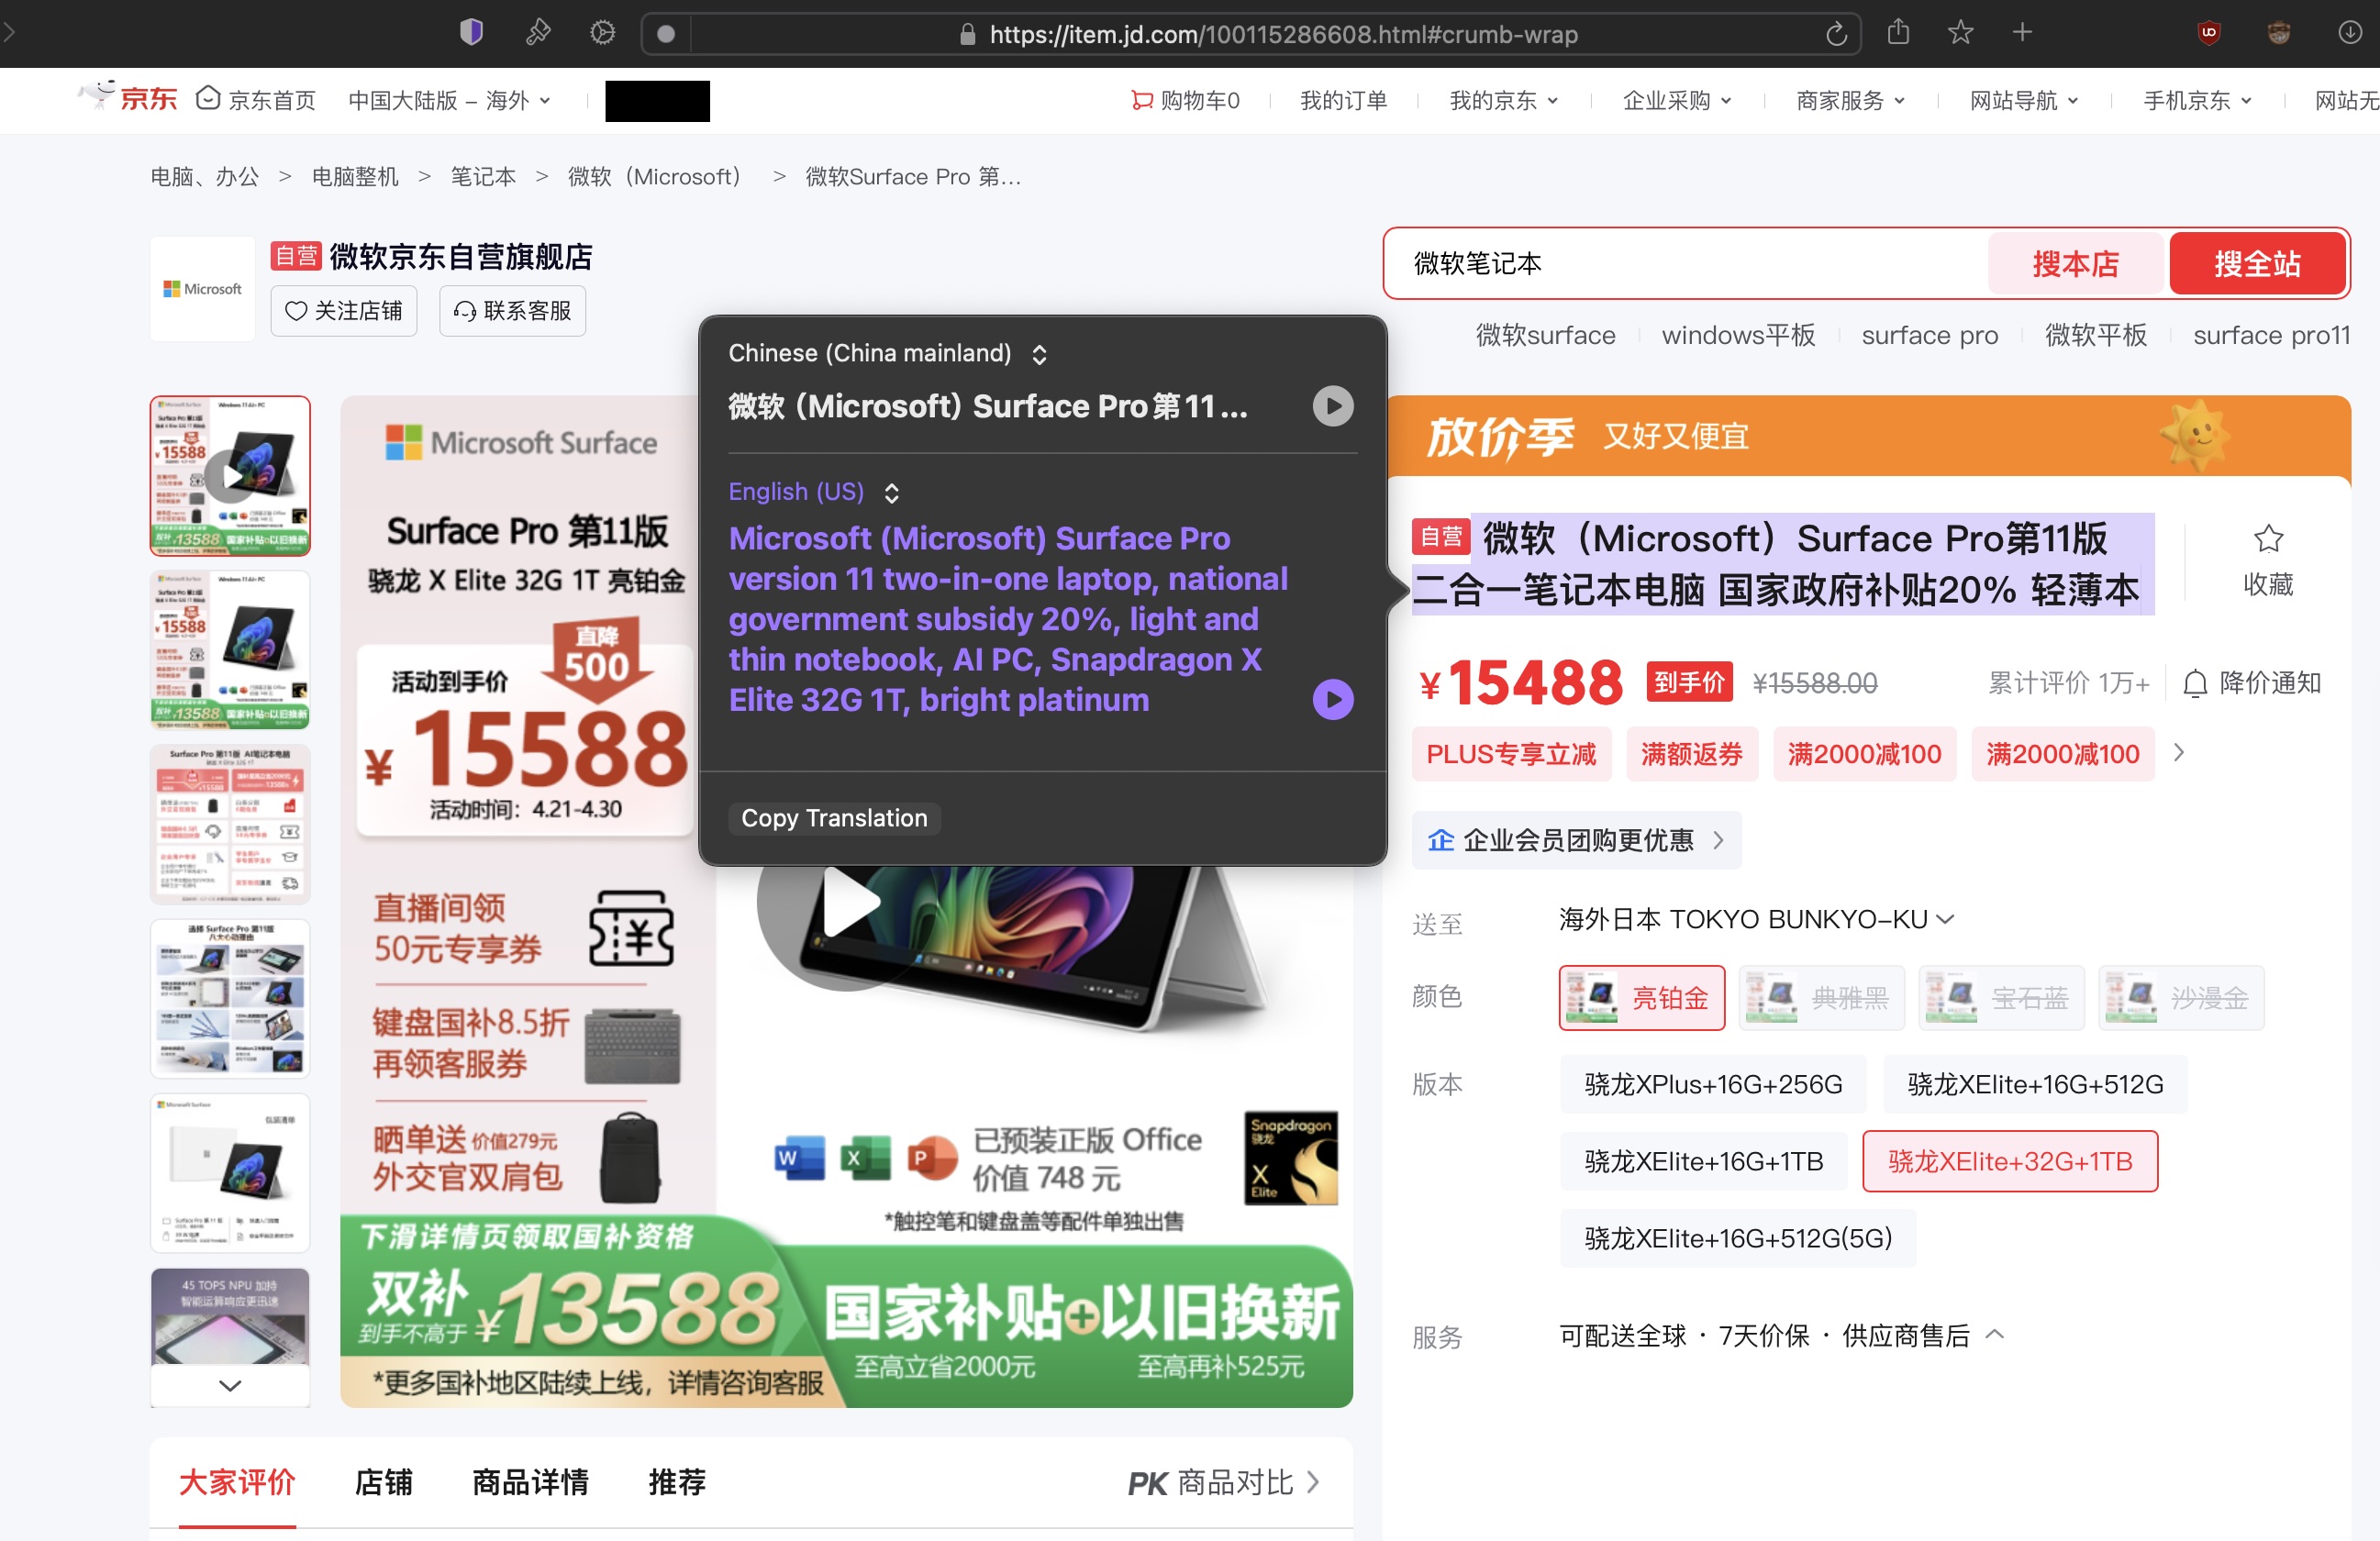Play the English translation audio
This screenshot has width=2380, height=1541.
coord(1332,699)
